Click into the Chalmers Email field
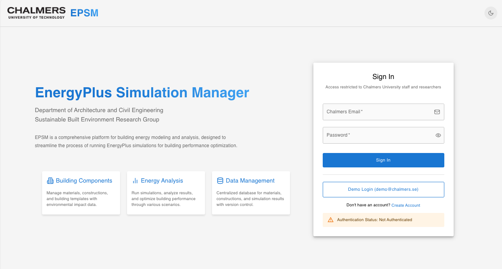 [374, 112]
